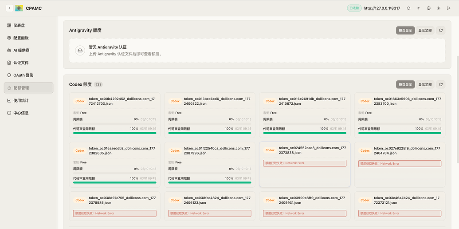Viewport: 459px width, 229px height.
Task: Click file name token_oc00b4292452_dollicons.com
Action: coord(122,101)
